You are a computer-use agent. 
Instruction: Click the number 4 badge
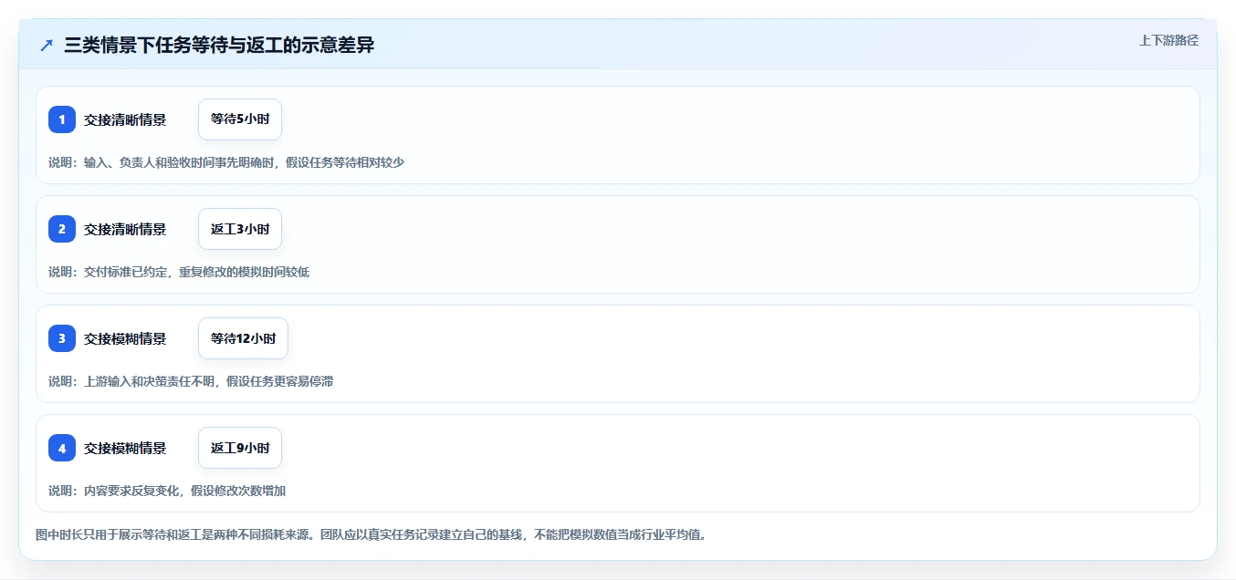click(62, 448)
